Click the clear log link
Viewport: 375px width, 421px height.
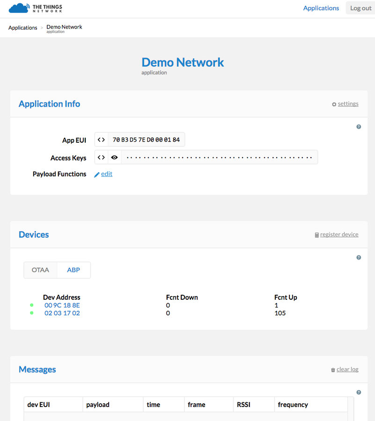[x=347, y=370]
